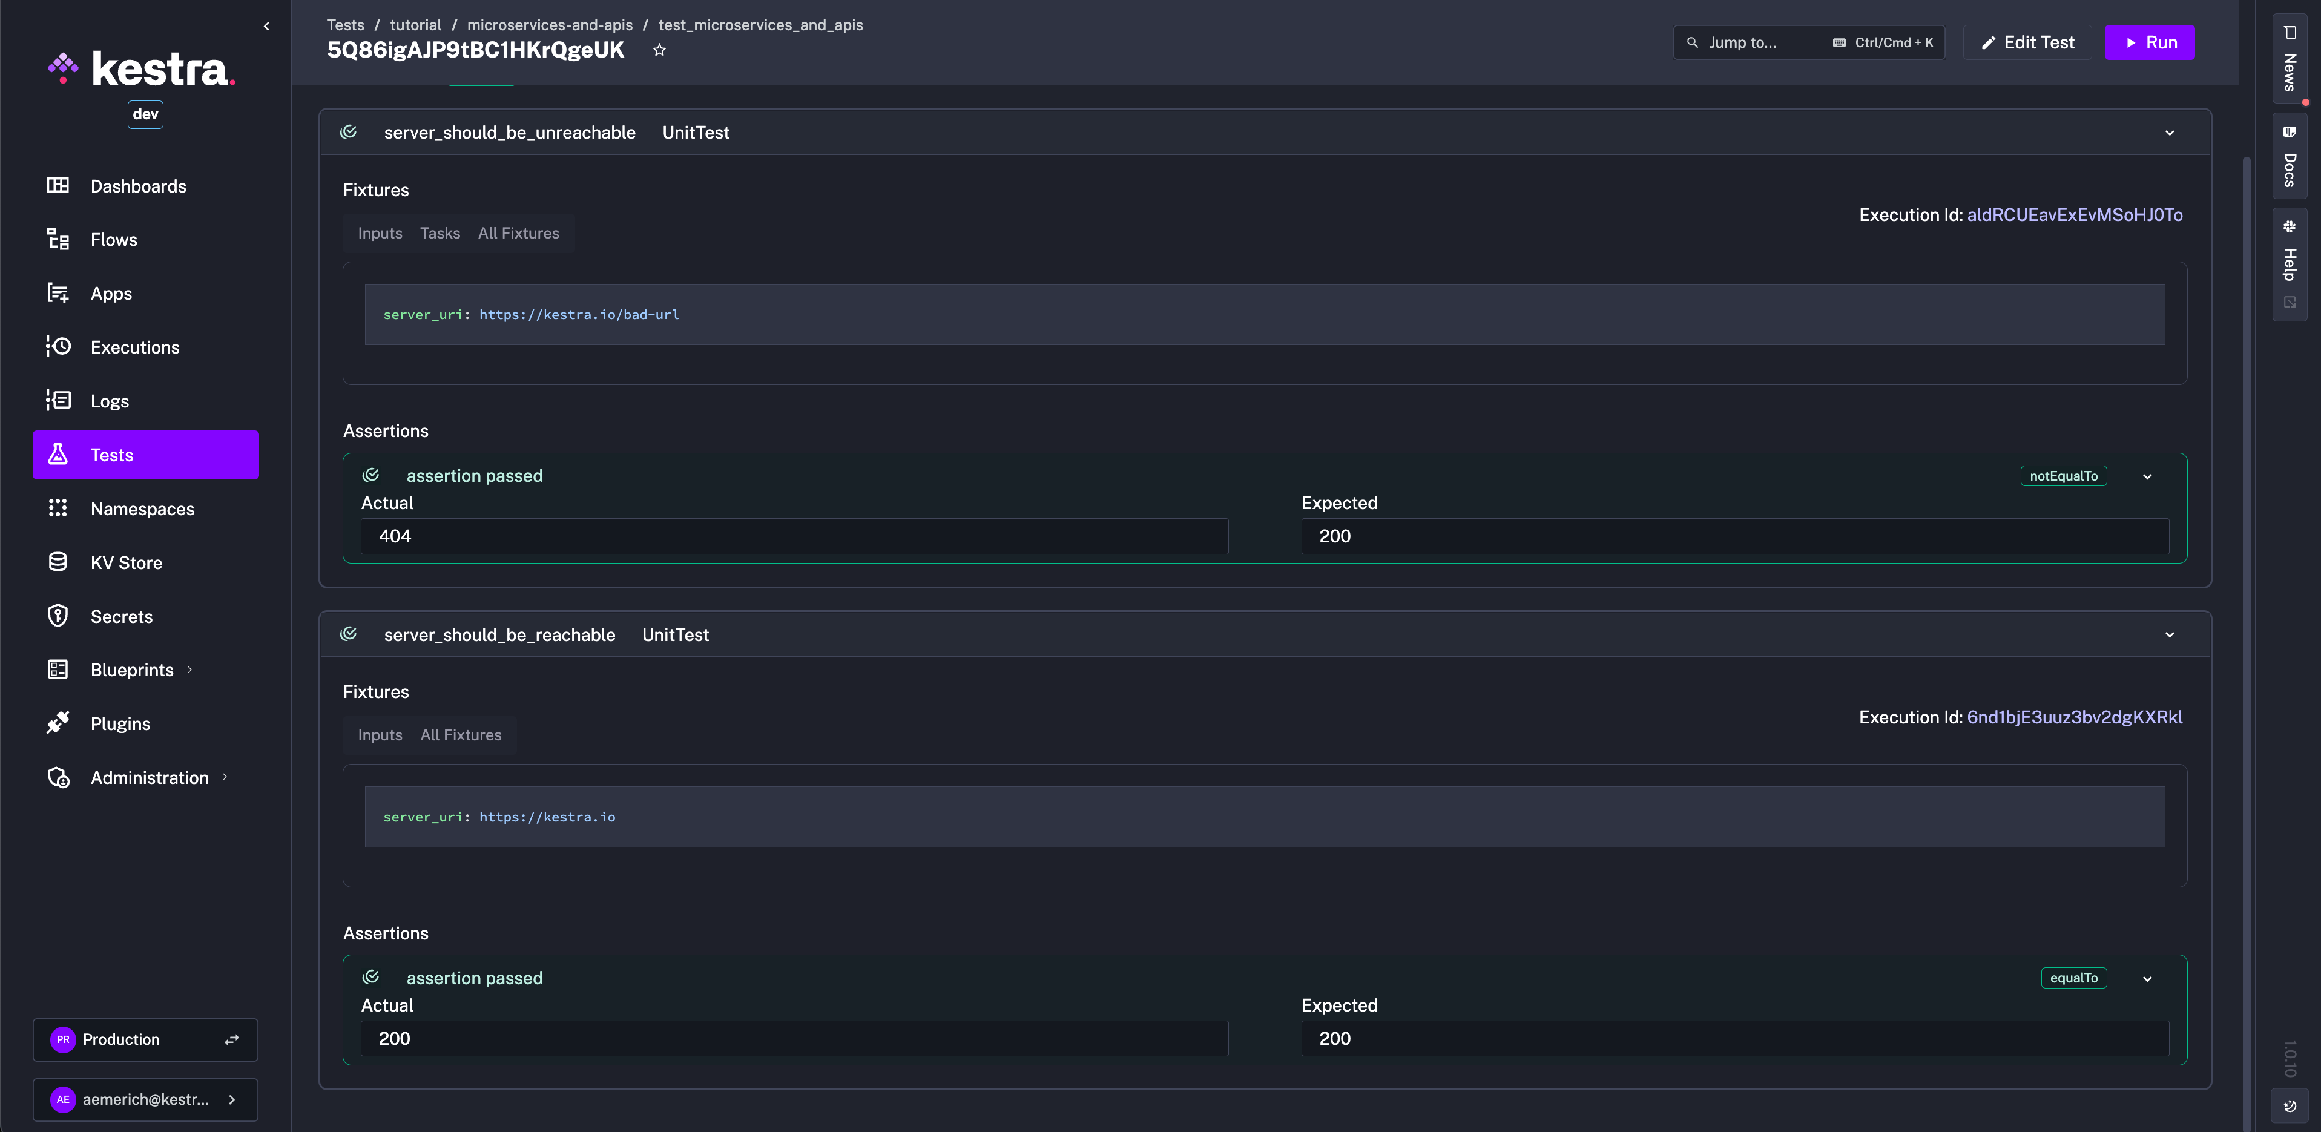Expand the Administration menu
The image size is (2321, 1132).
pyautogui.click(x=150, y=777)
